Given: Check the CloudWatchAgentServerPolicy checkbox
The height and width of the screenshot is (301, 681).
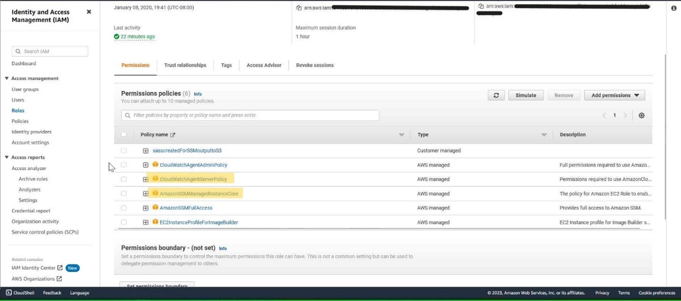Looking at the screenshot, I should [x=124, y=179].
